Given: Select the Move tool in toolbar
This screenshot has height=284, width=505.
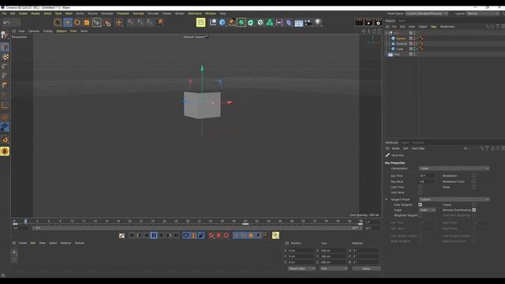Looking at the screenshot, I should click(x=68, y=23).
